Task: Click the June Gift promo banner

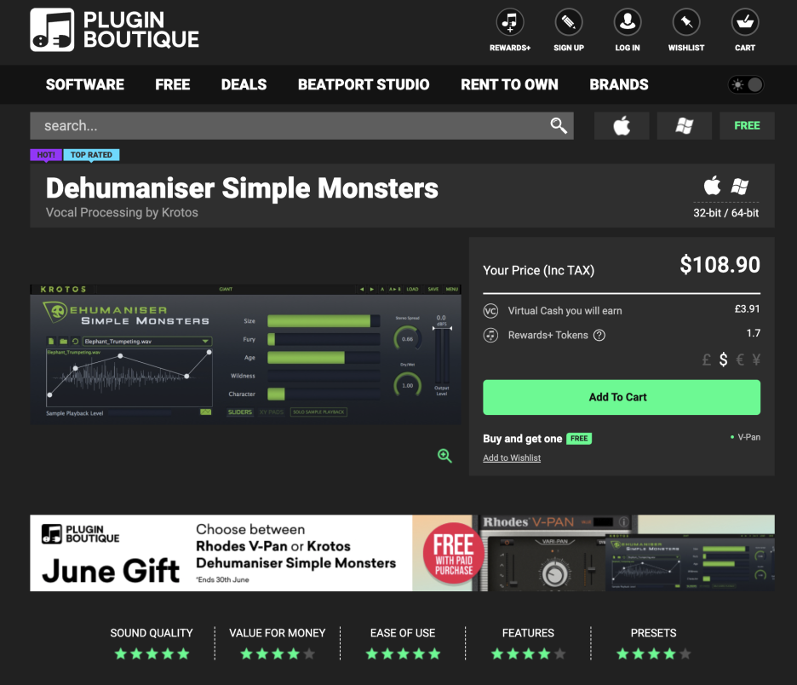Action: click(402, 553)
